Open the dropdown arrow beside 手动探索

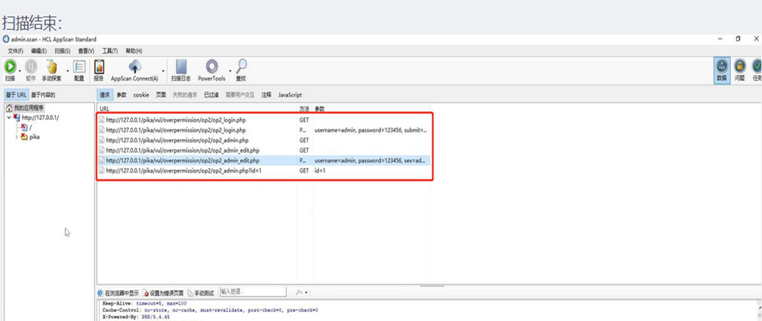click(x=68, y=71)
